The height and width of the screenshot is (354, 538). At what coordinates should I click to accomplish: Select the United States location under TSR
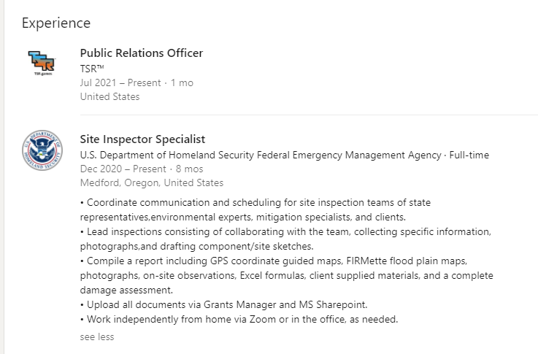click(109, 97)
